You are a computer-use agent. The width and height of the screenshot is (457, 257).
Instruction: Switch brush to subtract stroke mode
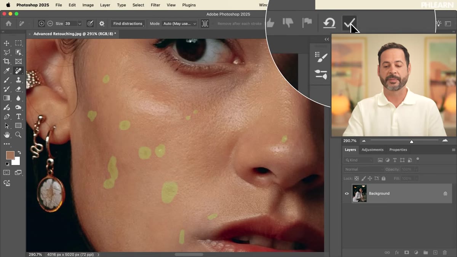(50, 24)
